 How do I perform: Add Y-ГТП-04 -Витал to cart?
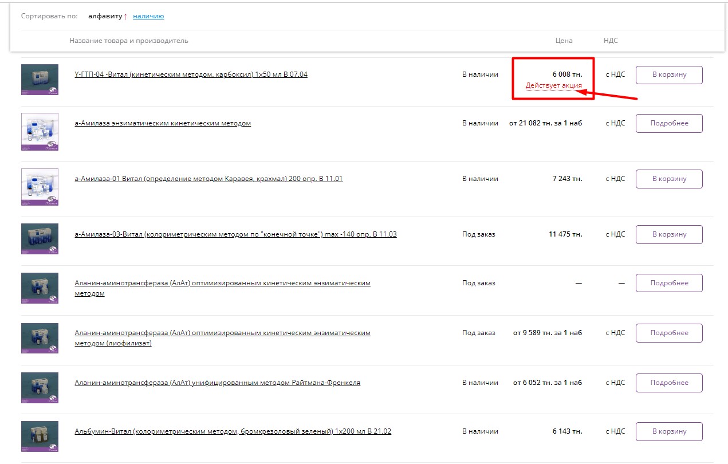668,75
